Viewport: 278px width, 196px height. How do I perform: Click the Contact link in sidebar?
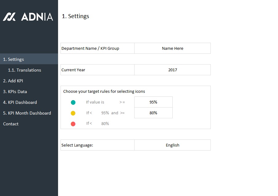tap(11, 124)
